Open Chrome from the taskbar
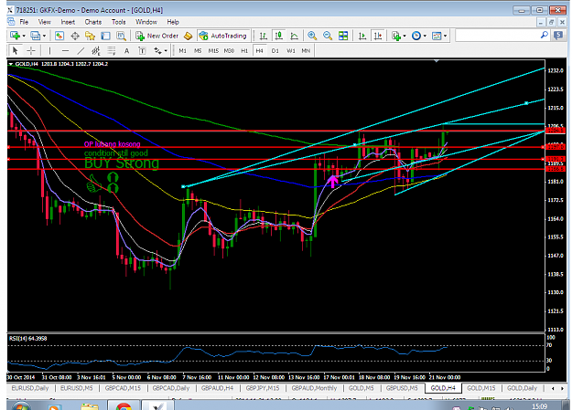Viewport: 572px width, 410px height. (x=124, y=405)
